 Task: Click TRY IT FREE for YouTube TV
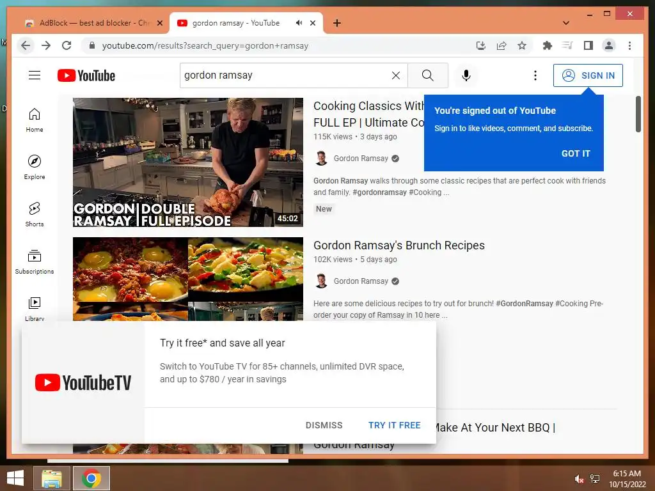coord(394,425)
